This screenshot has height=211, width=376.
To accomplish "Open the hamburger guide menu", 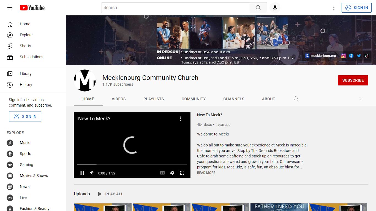I will [10, 8].
